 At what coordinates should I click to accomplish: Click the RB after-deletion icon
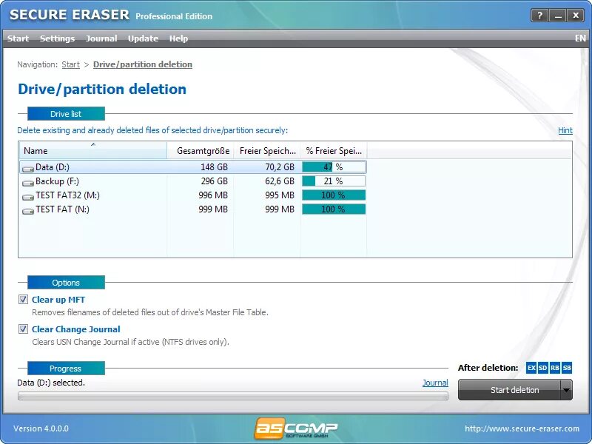point(555,368)
